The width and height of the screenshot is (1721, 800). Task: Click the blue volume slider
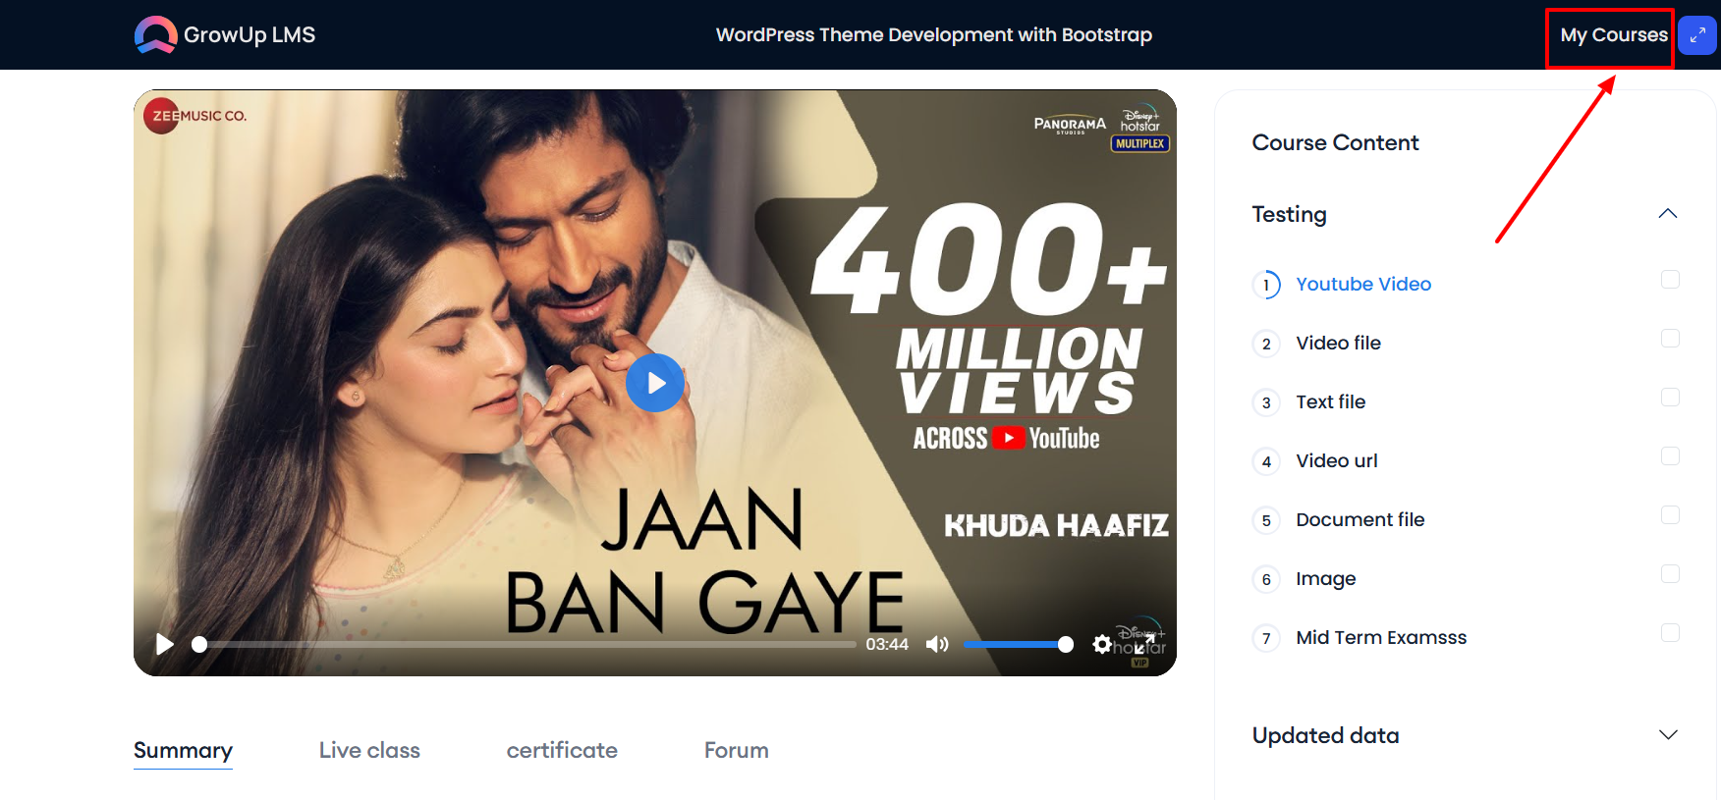point(1018,645)
